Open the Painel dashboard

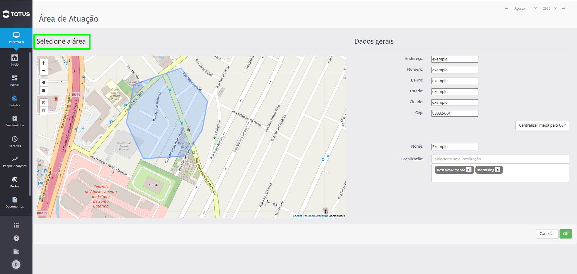pyautogui.click(x=15, y=81)
